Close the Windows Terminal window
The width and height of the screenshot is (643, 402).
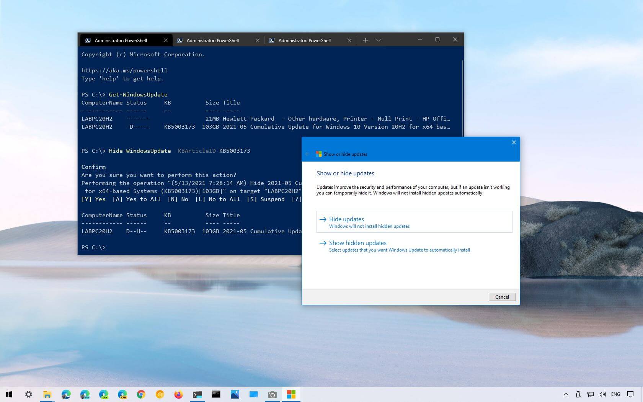click(x=455, y=40)
